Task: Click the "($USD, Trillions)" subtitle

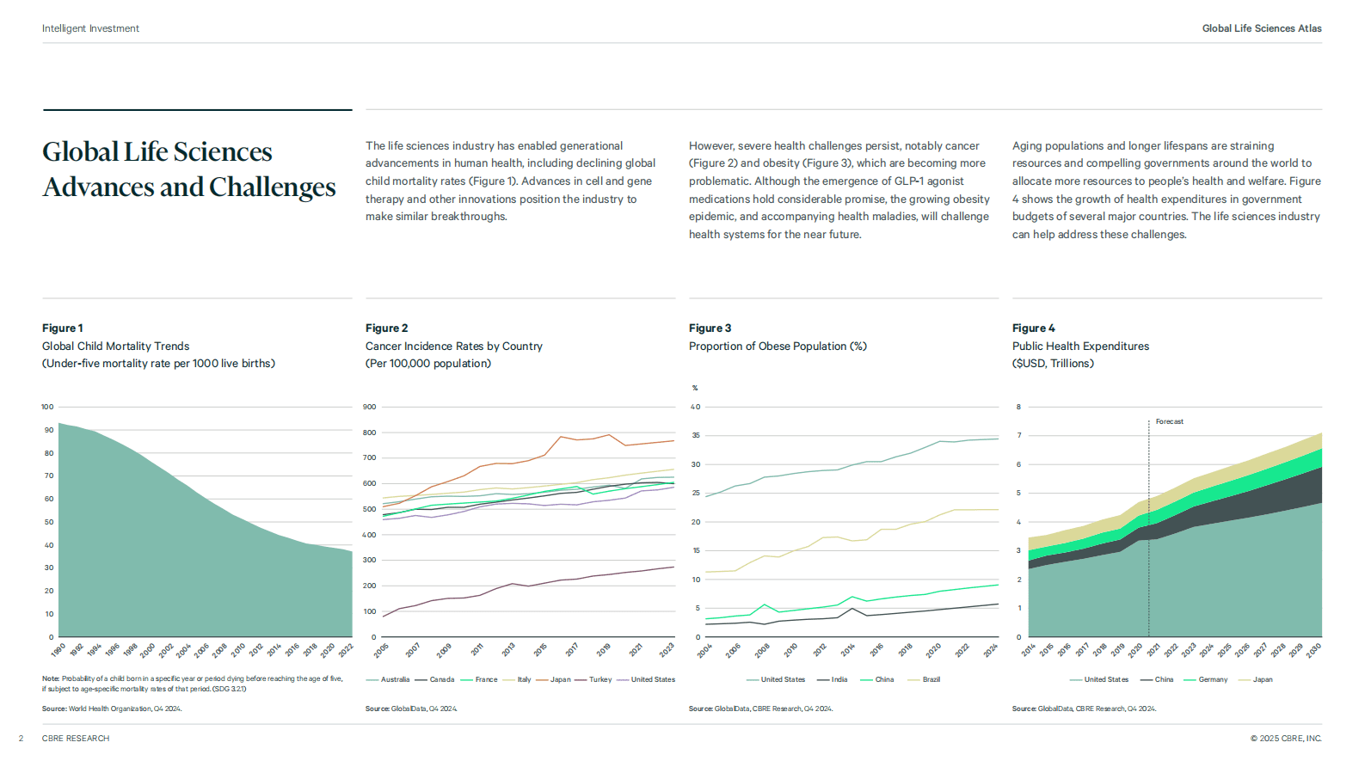Action: (x=1054, y=364)
